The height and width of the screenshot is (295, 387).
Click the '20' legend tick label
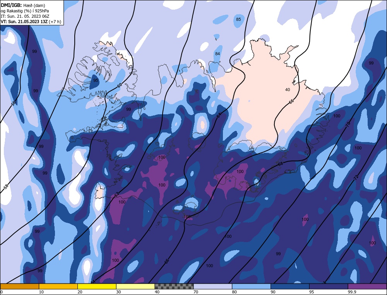tap(80, 292)
